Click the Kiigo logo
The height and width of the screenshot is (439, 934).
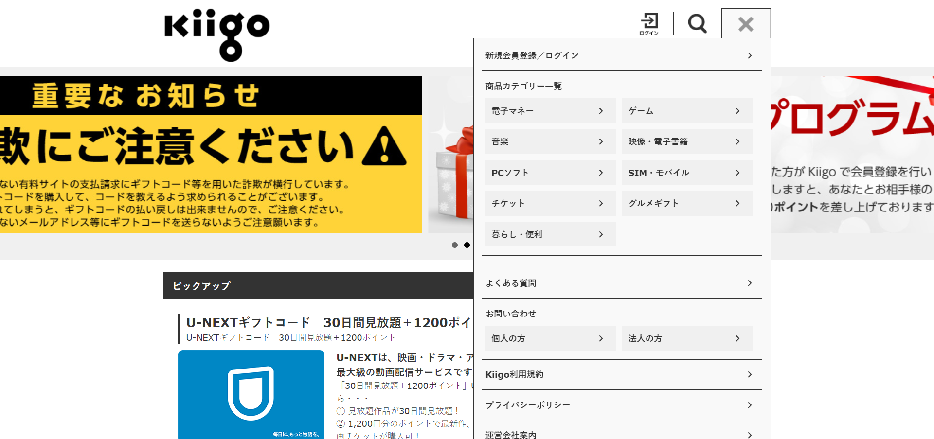tap(217, 35)
